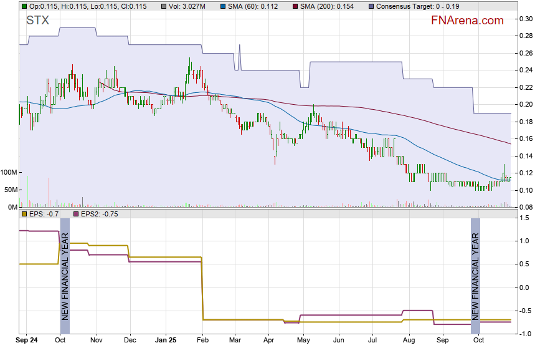The height and width of the screenshot is (353, 535).
Task: Click the Vol: 3.027M legend text
Action: coord(187,6)
